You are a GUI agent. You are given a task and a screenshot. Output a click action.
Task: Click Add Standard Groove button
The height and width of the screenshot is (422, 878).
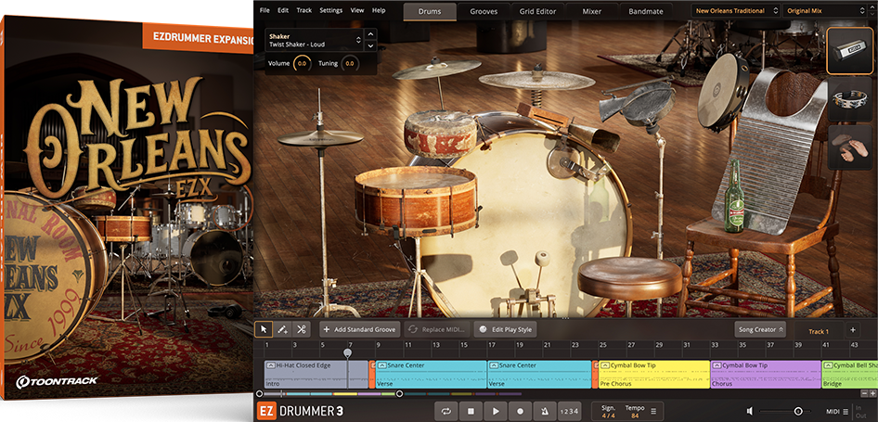tap(358, 329)
